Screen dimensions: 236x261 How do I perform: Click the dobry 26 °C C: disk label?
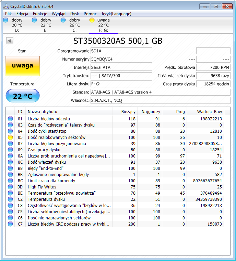(74, 25)
